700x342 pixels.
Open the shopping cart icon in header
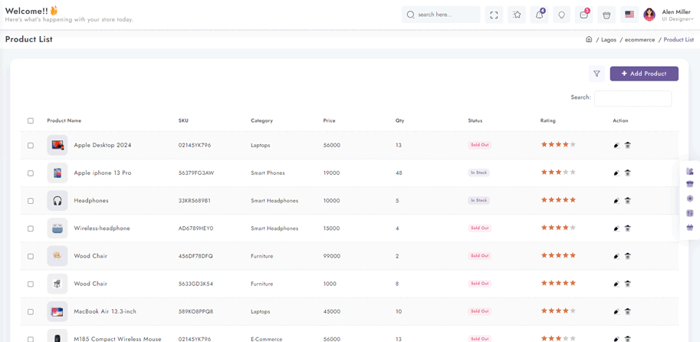tap(584, 15)
